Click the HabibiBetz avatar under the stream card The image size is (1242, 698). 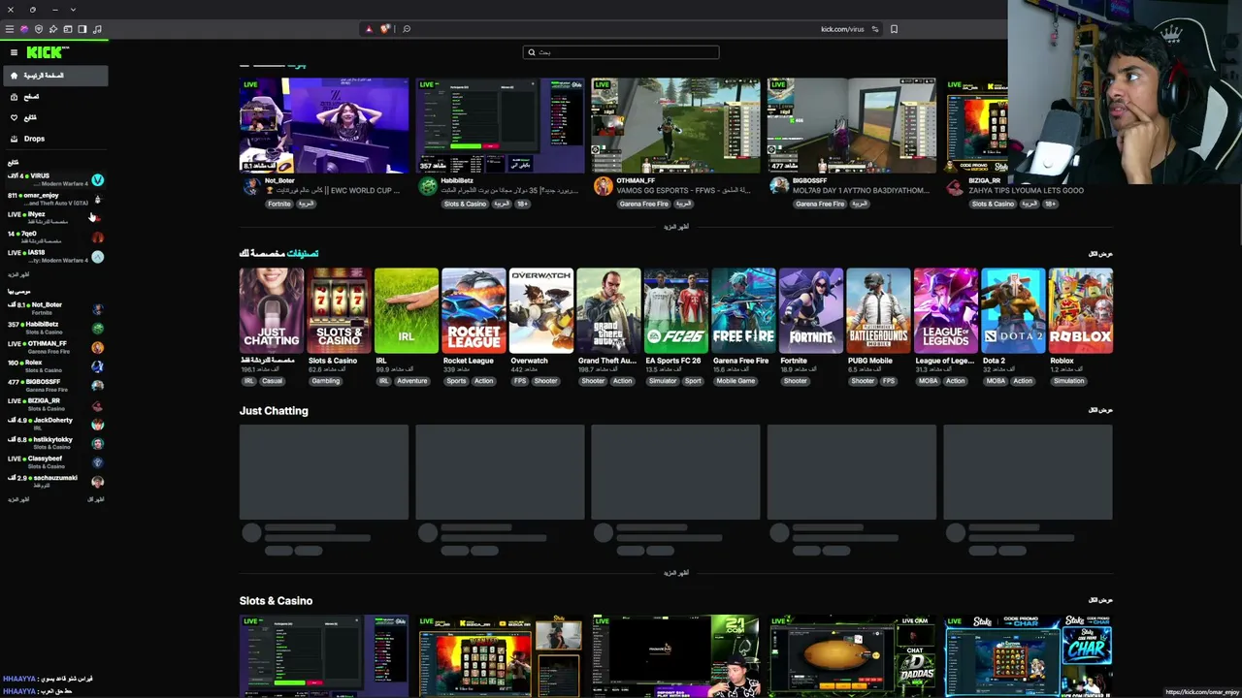[428, 186]
